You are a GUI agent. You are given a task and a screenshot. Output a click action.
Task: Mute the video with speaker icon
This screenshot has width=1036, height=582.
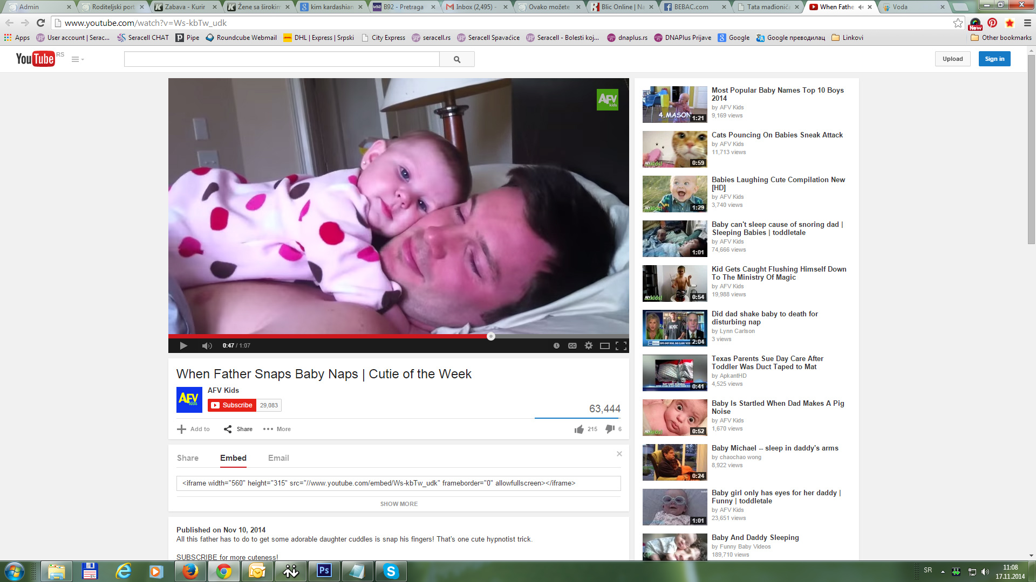(x=207, y=345)
